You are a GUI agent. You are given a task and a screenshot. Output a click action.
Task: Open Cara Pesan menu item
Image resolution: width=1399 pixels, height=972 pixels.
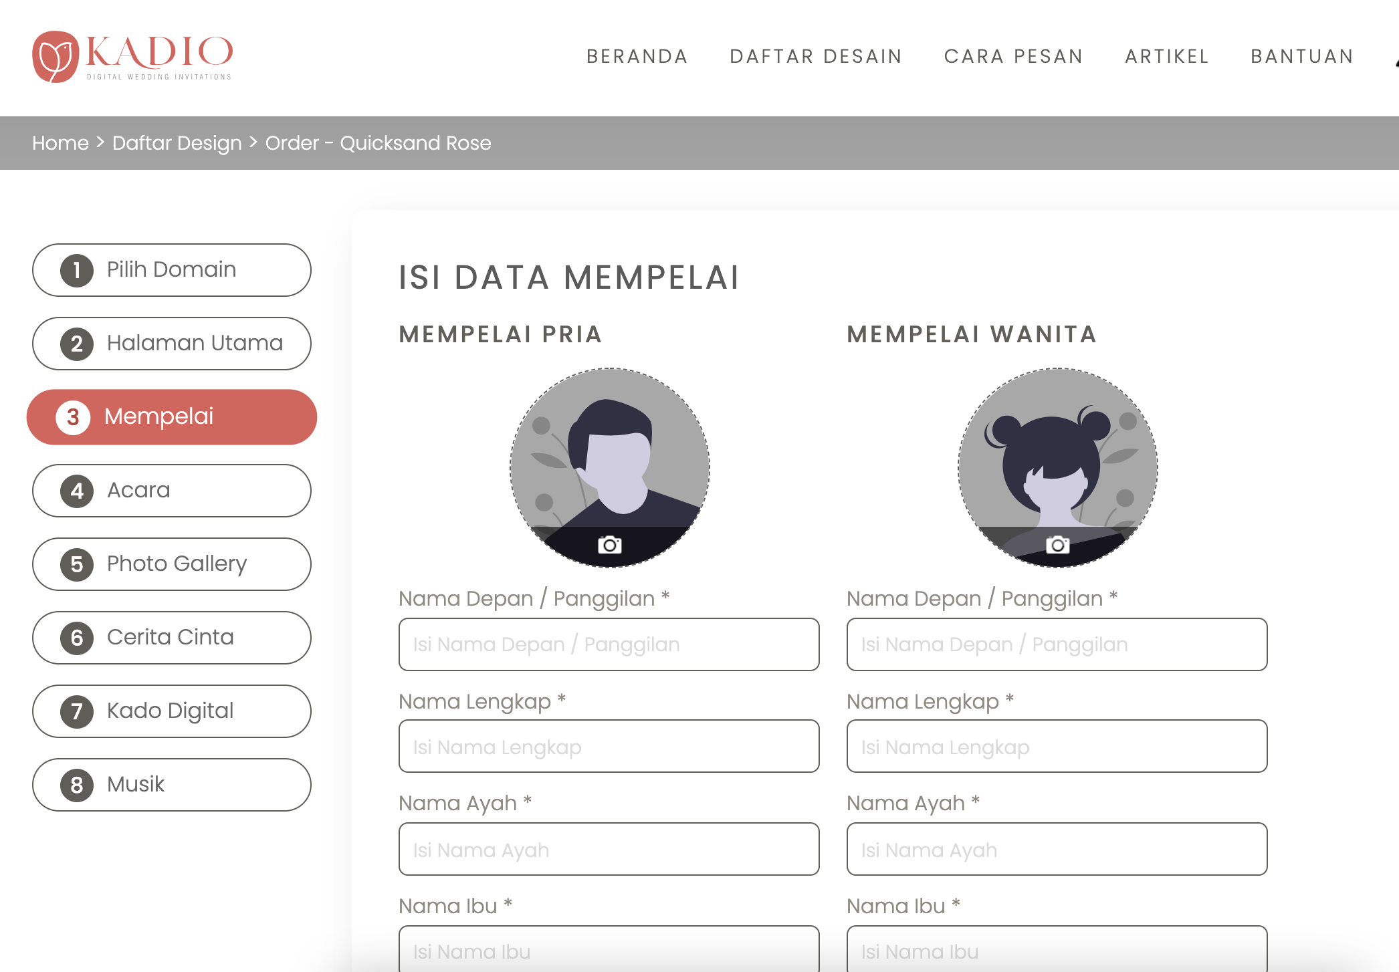(x=1013, y=56)
